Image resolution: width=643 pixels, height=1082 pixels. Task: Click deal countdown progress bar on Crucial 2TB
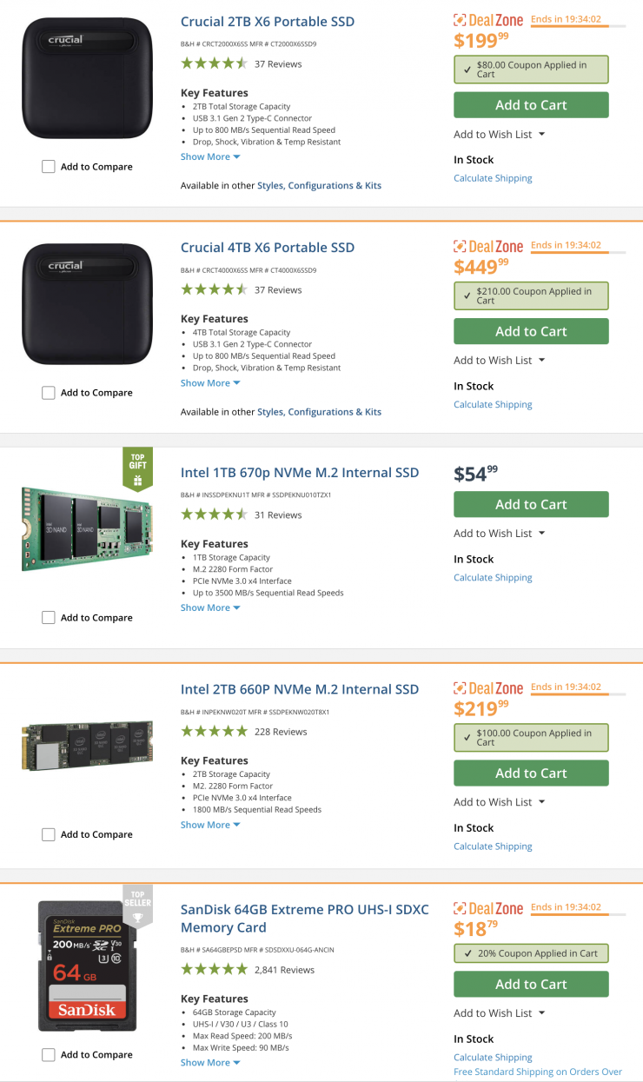coord(577,27)
